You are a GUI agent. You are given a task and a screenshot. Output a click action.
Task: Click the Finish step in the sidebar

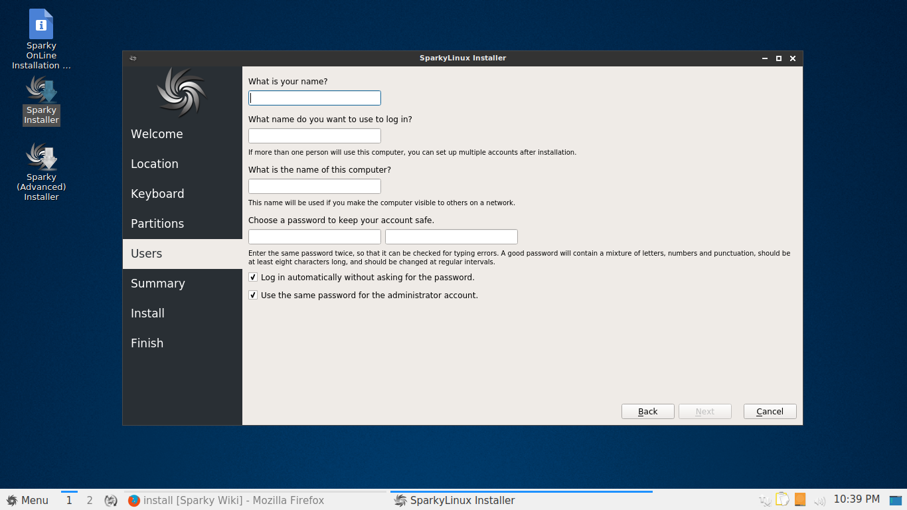(x=183, y=343)
